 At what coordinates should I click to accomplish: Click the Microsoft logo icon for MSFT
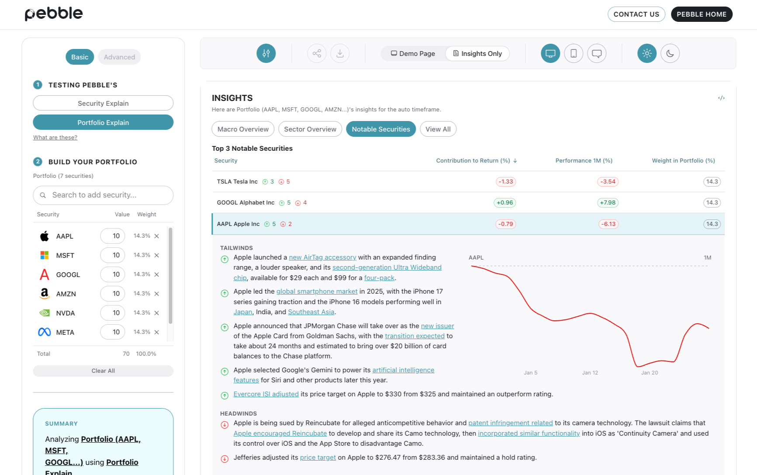coord(45,255)
